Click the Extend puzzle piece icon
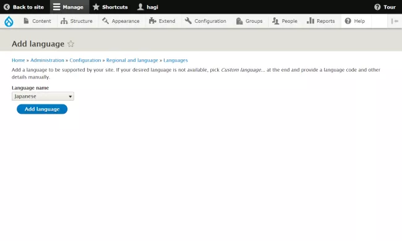402x241 pixels. [x=153, y=21]
